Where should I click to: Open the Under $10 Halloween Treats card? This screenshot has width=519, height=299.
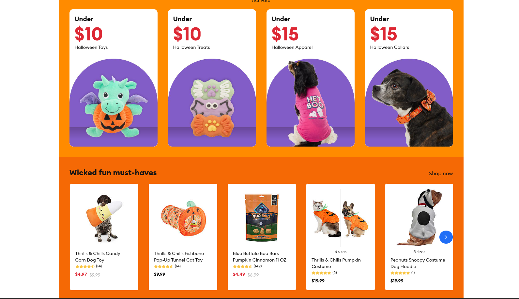coord(212,78)
